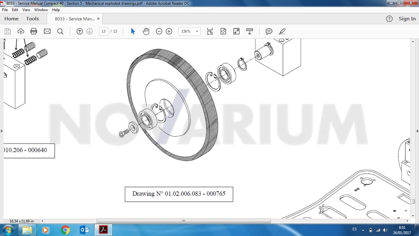This screenshot has height=236, width=419.
Task: Click the ES language indicator
Action: pos(354,229)
